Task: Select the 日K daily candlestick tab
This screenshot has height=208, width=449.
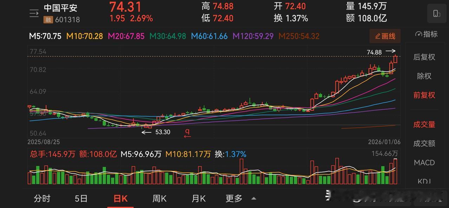Action: pos(121,199)
